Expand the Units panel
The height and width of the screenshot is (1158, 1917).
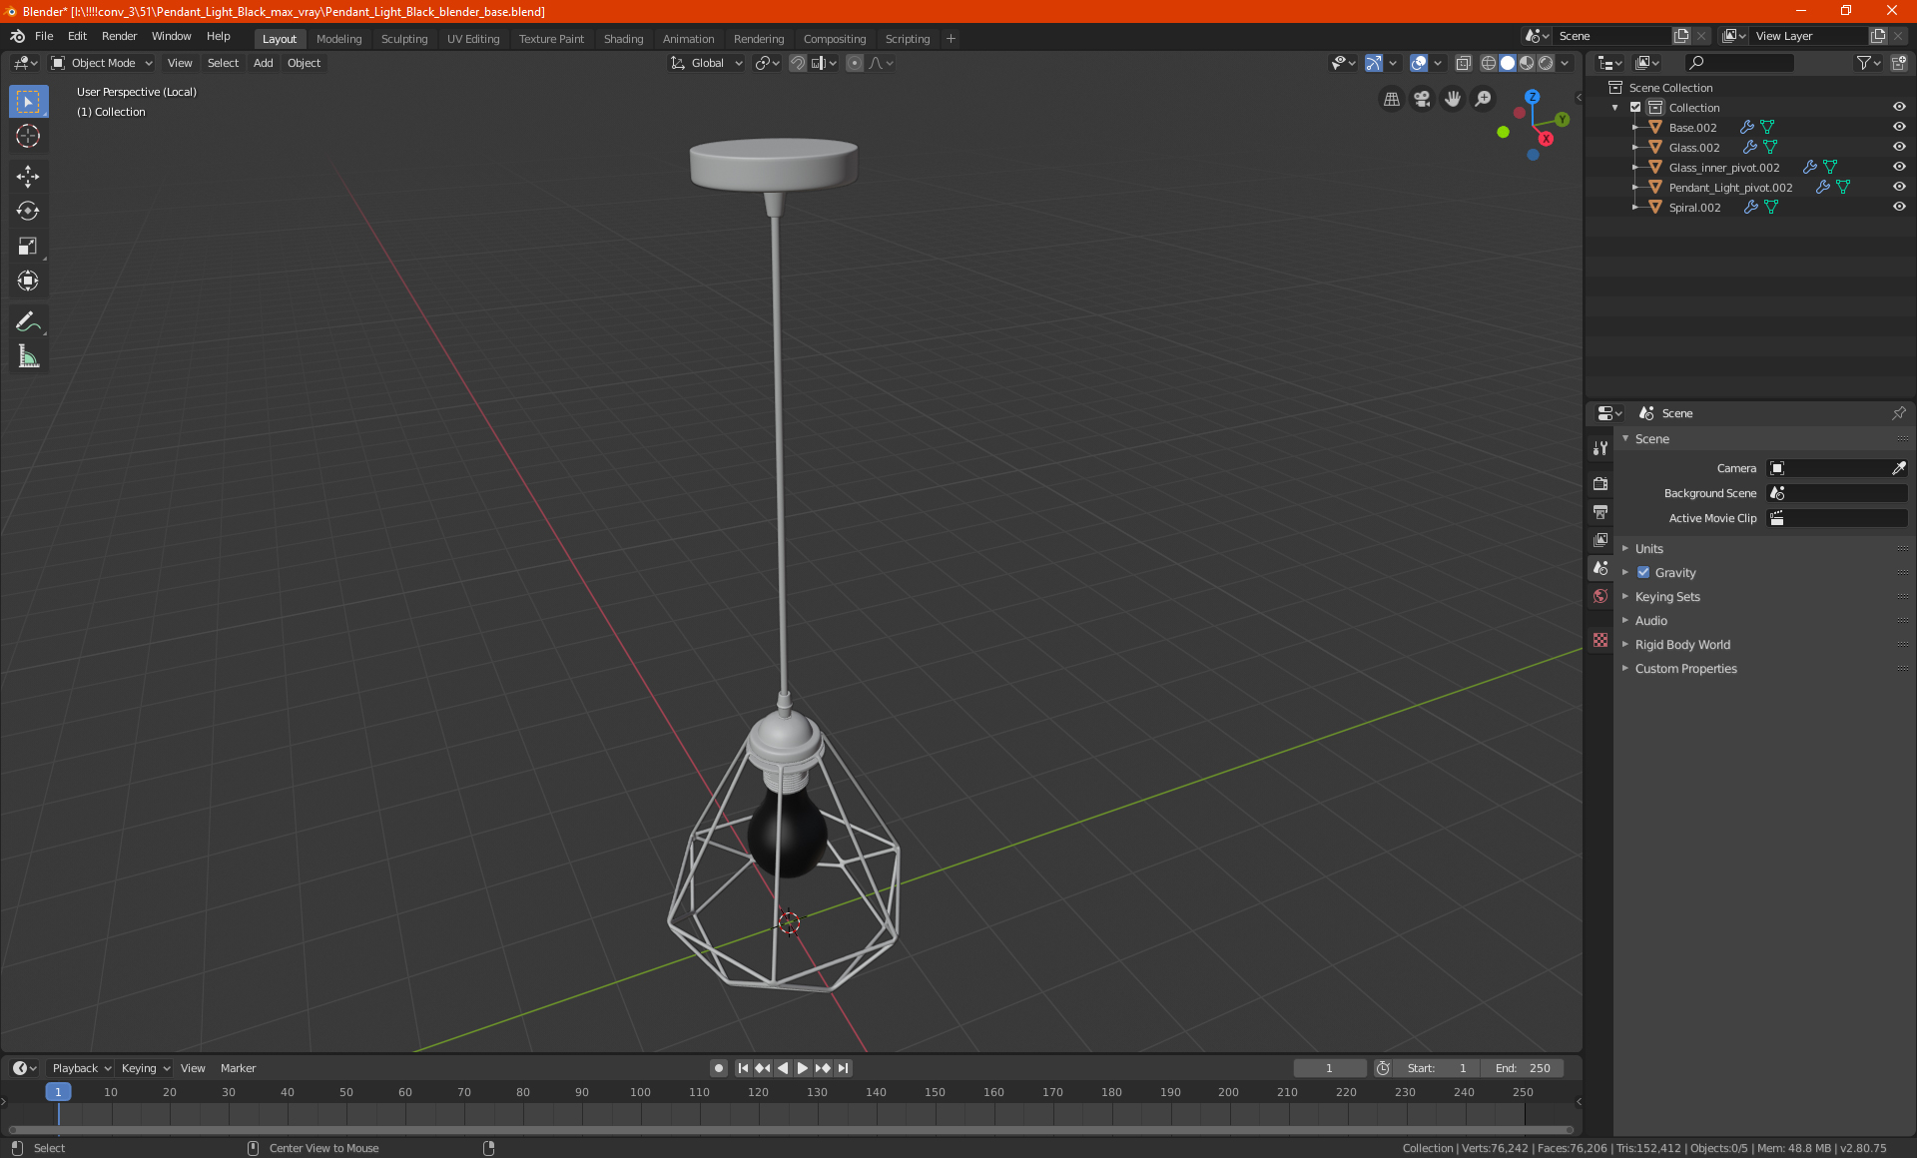(1648, 549)
